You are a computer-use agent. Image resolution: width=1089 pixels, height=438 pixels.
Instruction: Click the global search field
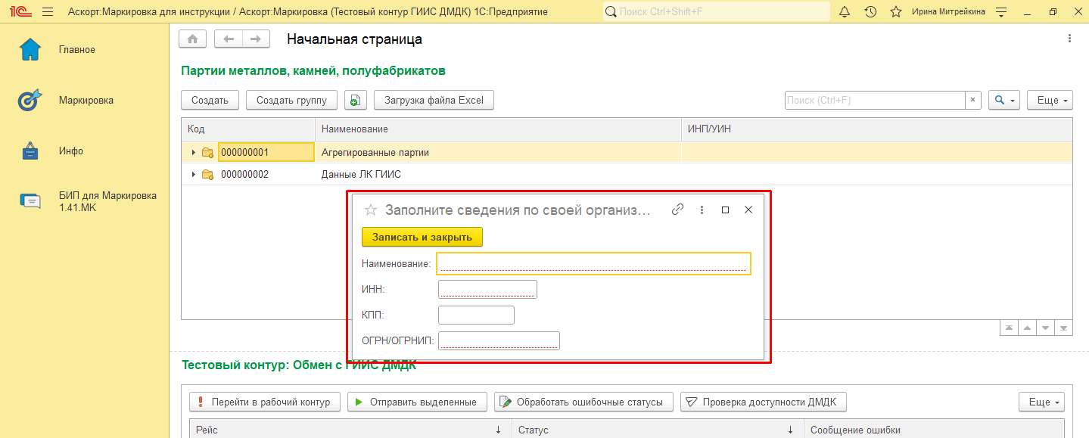pyautogui.click(x=716, y=12)
